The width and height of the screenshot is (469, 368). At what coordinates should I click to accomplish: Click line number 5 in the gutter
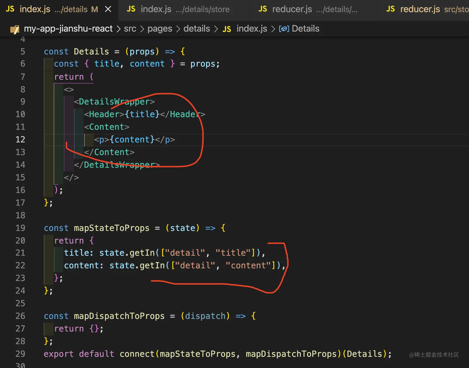[23, 52]
